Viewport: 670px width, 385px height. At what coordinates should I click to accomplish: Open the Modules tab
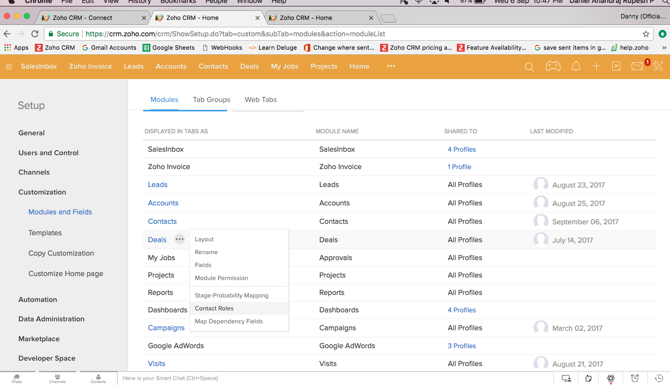click(164, 99)
